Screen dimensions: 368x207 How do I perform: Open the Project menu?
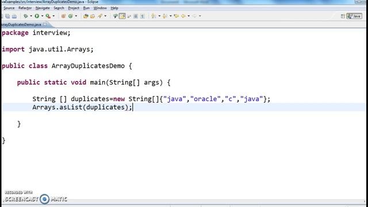[74, 8]
